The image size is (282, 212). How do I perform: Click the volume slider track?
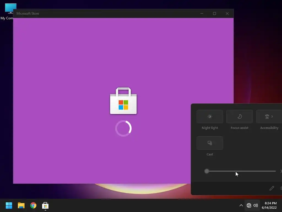(240, 171)
